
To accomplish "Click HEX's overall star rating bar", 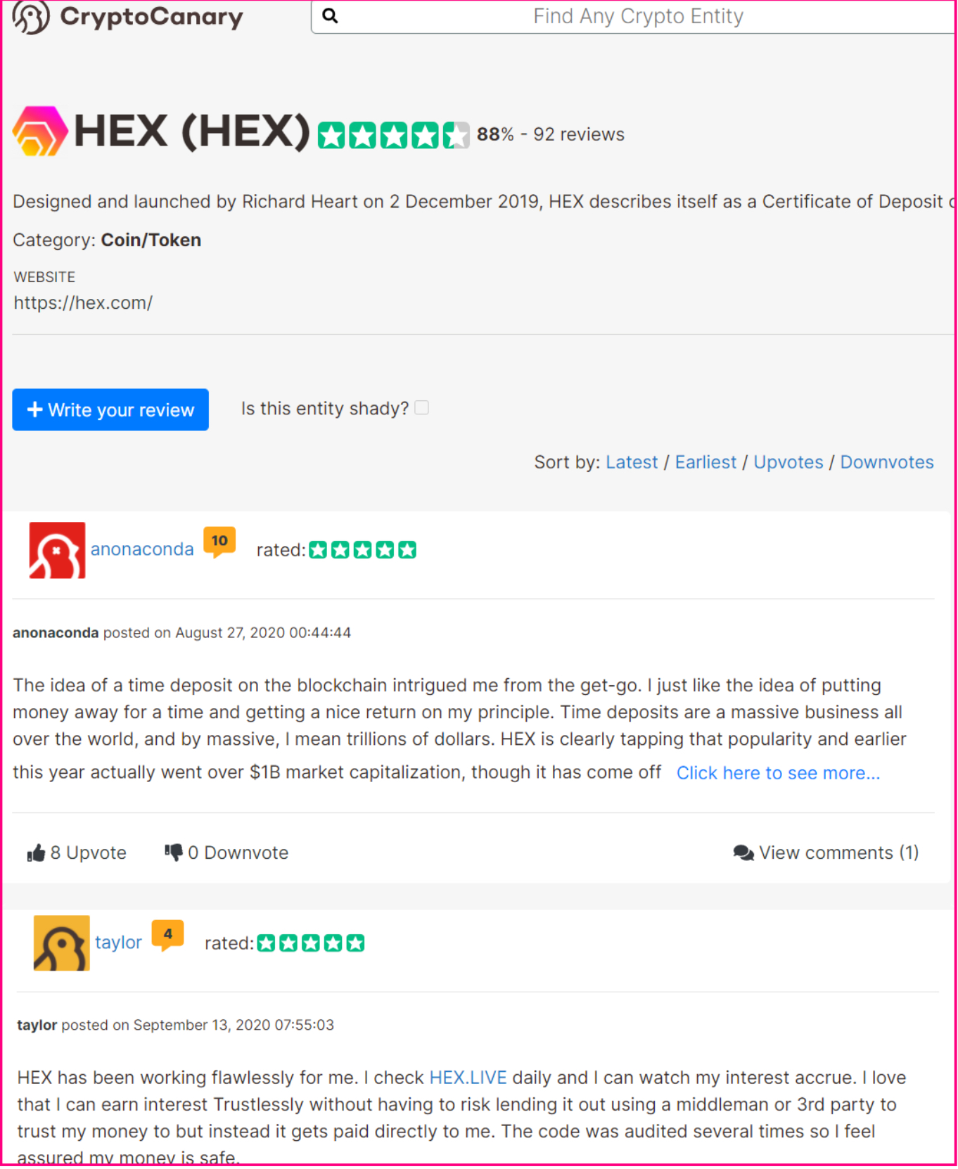I will click(393, 136).
